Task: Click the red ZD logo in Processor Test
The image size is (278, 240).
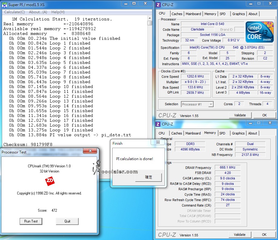Action: pyautogui.click(x=50, y=181)
